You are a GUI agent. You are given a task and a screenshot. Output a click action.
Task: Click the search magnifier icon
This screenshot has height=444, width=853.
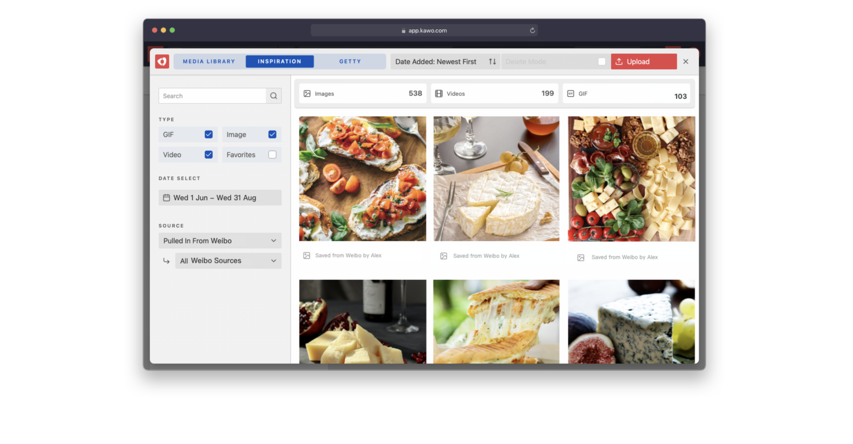click(273, 95)
